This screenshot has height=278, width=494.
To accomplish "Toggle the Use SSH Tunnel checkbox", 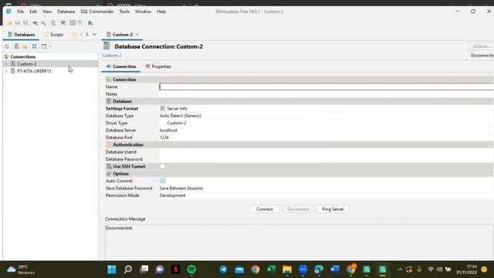I will [163, 166].
